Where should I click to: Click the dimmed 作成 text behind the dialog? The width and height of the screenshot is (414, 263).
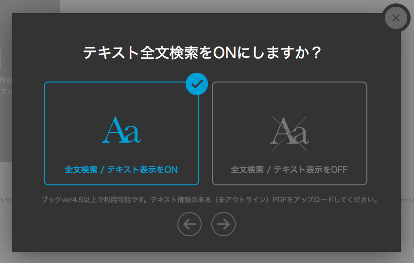[x=6, y=80]
